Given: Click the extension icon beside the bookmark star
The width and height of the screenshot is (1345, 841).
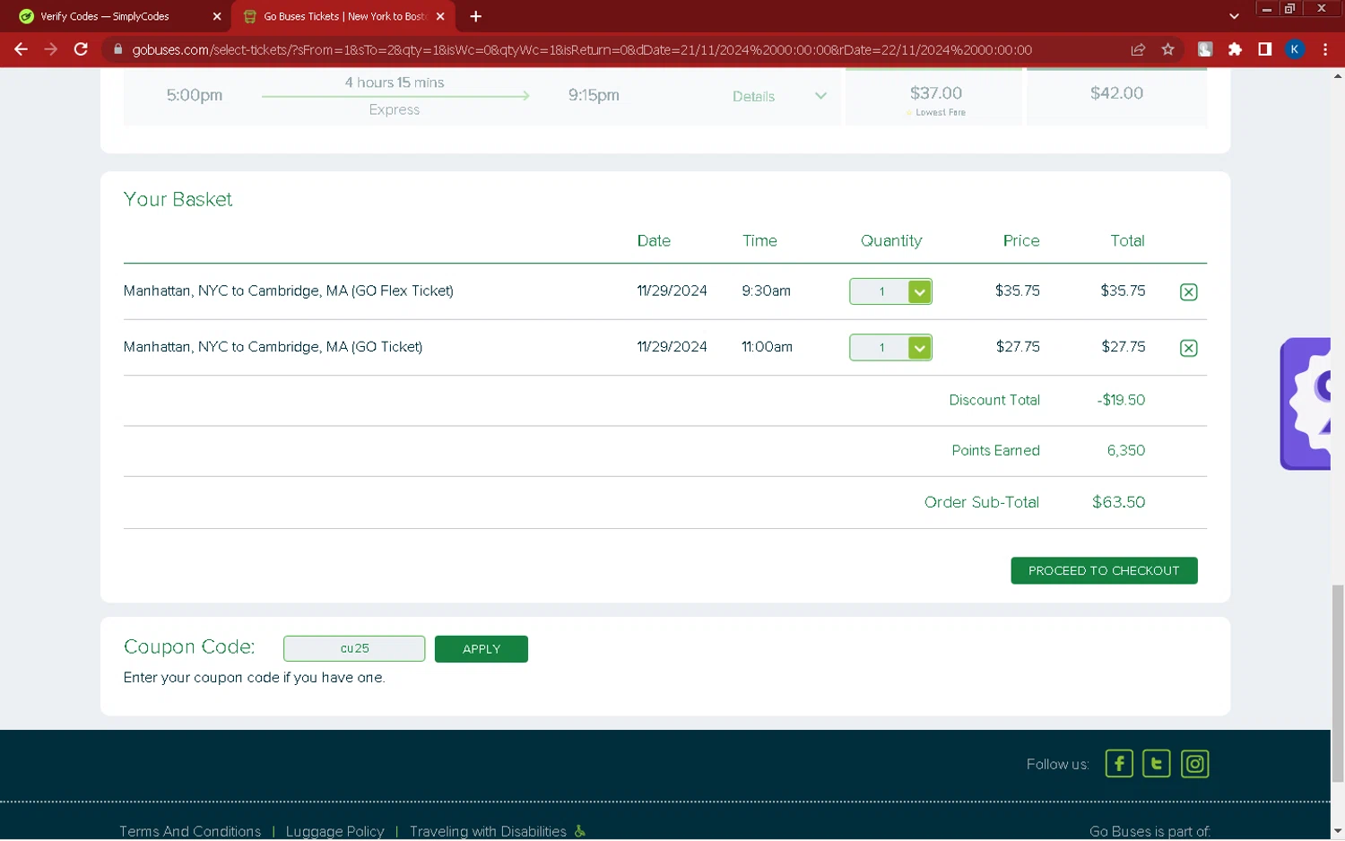Looking at the screenshot, I should [x=1205, y=49].
